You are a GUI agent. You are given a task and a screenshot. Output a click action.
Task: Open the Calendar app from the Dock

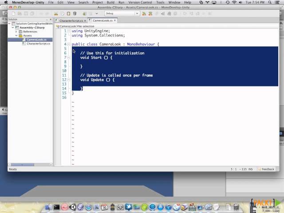tap(105, 207)
